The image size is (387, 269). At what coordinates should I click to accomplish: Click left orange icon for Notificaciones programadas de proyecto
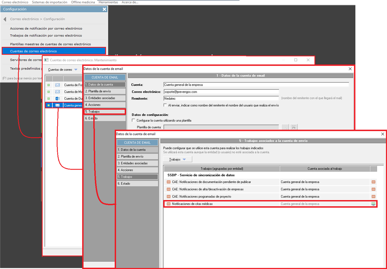pos(169,196)
